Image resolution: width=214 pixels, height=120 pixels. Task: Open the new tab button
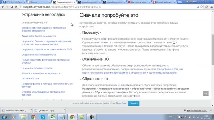tap(180, 2)
